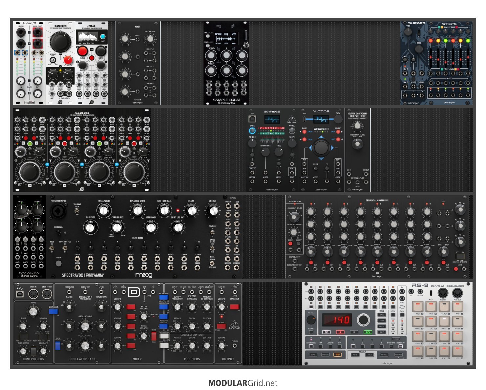Click the Sample Drum waveform display
The height and width of the screenshot is (390, 486).
(x=226, y=38)
